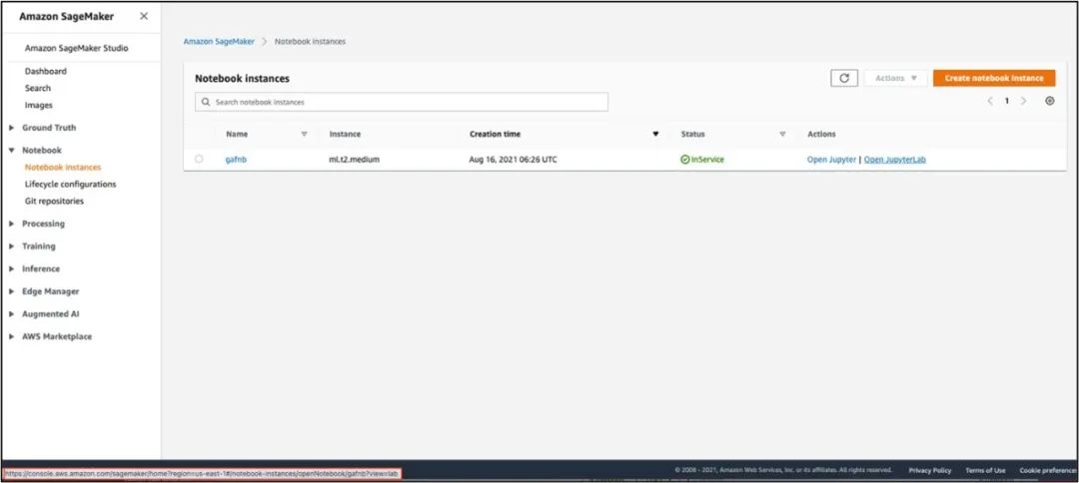Viewport: 1079px width, 483px height.
Task: Click the Notebook instances panel heading
Action: click(242, 78)
